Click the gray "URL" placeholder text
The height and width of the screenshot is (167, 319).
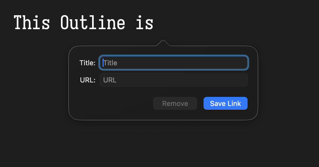(110, 80)
